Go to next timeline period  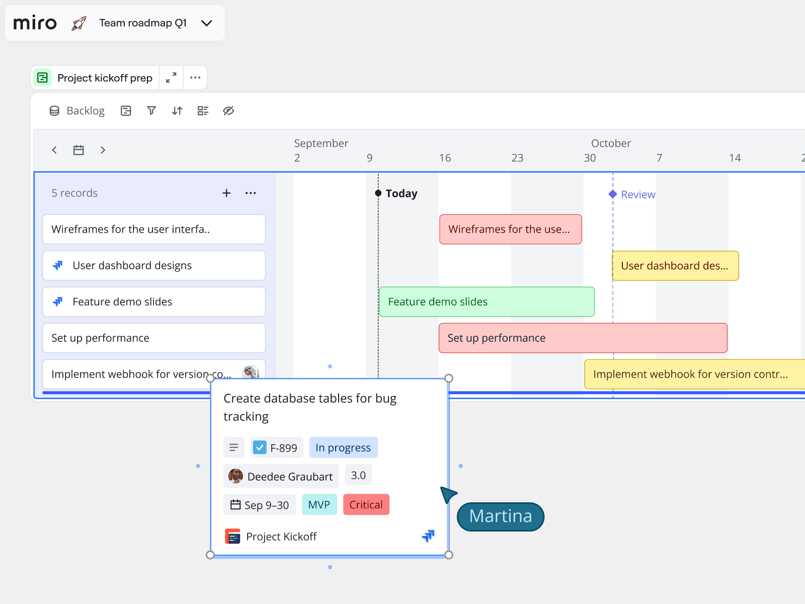click(103, 150)
